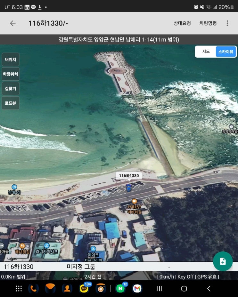Tap the 0.0Km 범위 text
This screenshot has width=238, height=297.
13,277
